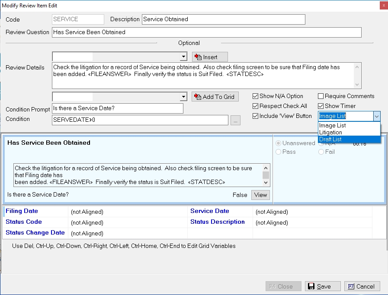This screenshot has width=388, height=295.
Task: Save the review item with Save button
Action: tap(318, 286)
